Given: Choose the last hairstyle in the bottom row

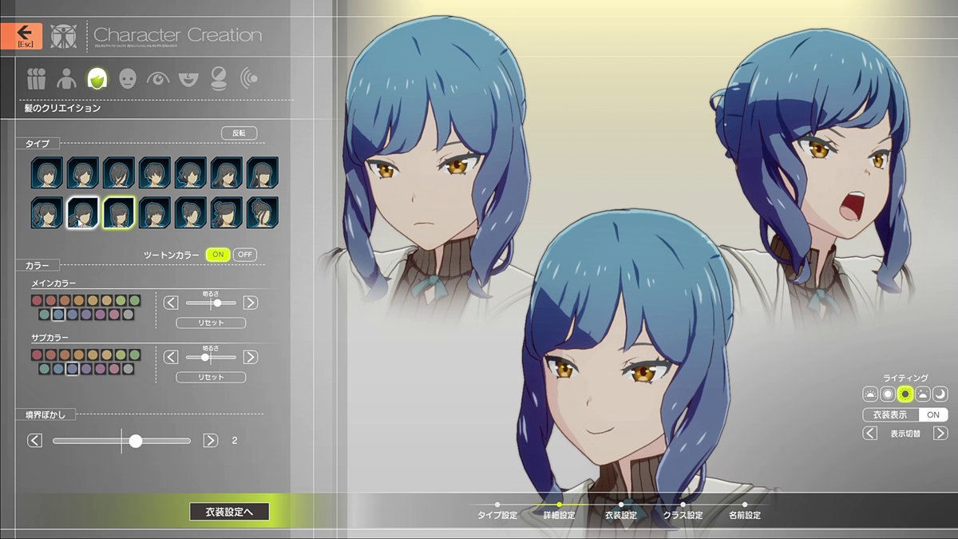Looking at the screenshot, I should point(263,213).
